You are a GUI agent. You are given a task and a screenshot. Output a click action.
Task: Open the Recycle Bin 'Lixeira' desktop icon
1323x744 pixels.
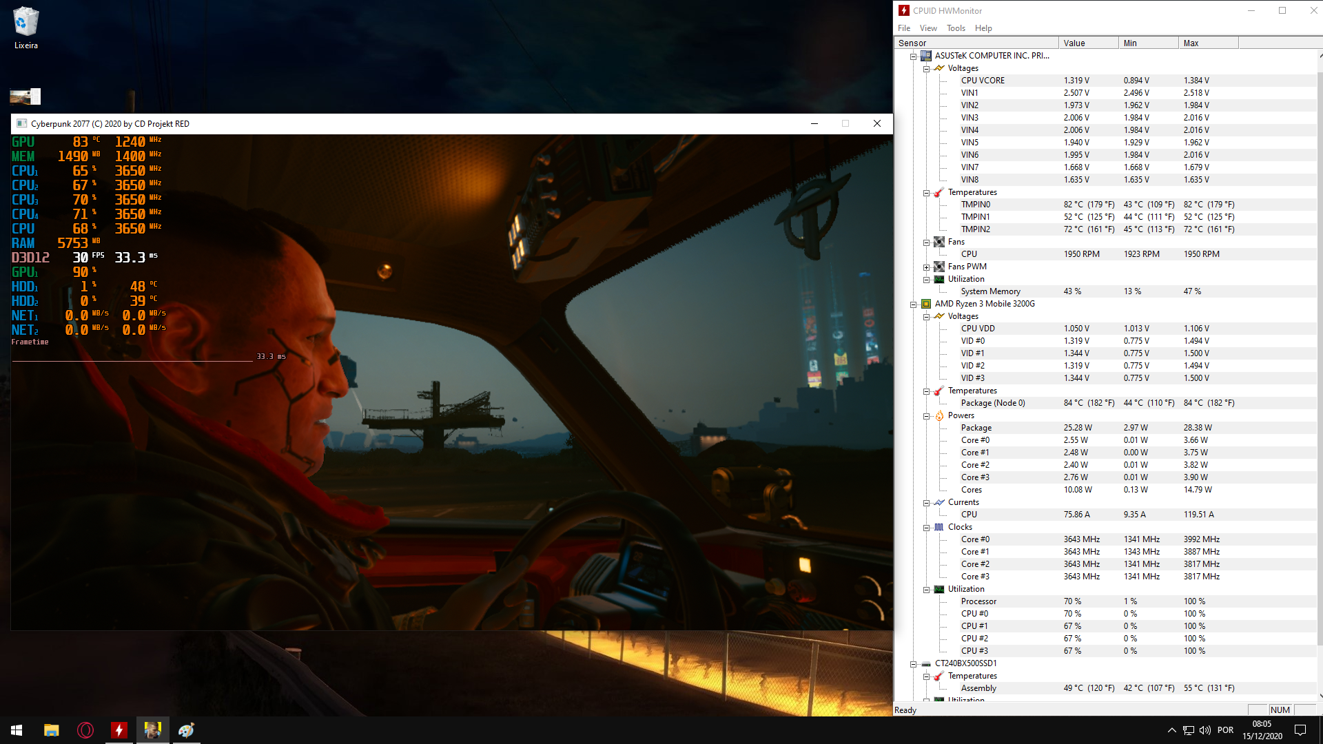pos(25,28)
